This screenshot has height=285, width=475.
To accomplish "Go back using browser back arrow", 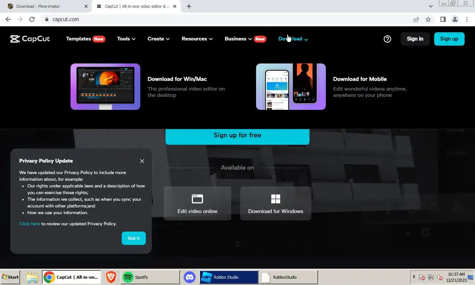I will coord(8,19).
